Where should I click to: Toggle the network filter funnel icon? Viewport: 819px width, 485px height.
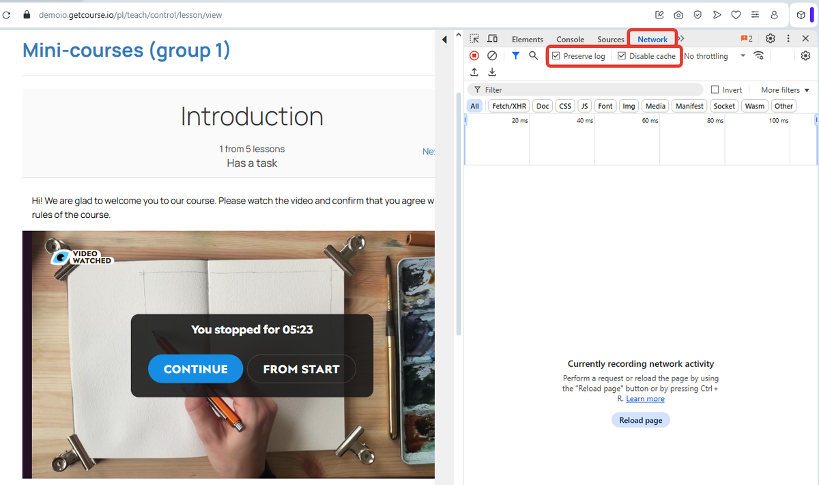pos(516,56)
